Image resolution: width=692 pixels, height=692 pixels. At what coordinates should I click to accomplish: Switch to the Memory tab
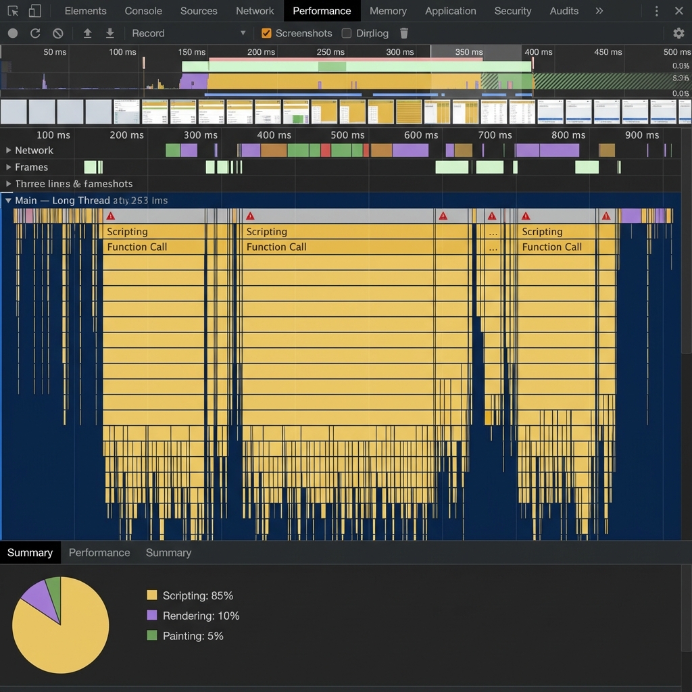[x=388, y=11]
